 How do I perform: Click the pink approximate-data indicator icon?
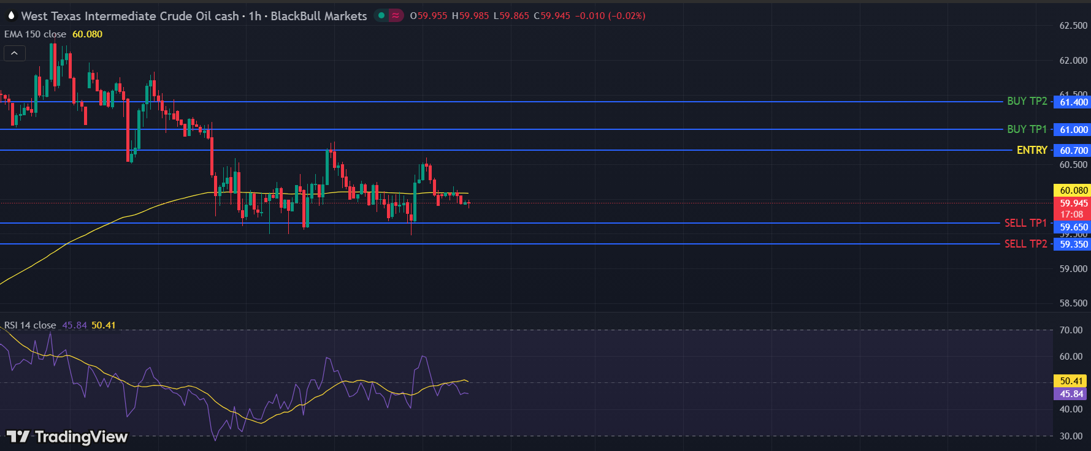coord(396,15)
